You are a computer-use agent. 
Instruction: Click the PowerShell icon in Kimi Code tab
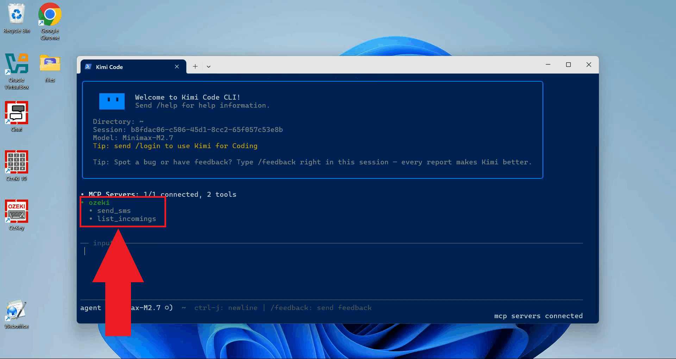[88, 67]
